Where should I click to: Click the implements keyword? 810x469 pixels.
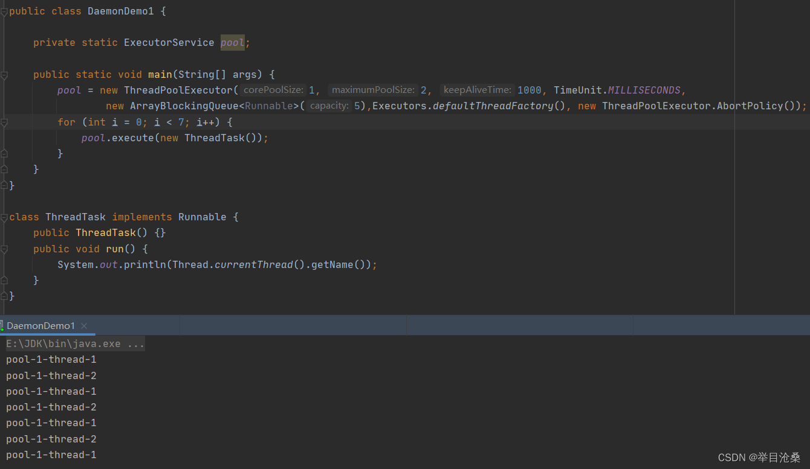(x=142, y=217)
